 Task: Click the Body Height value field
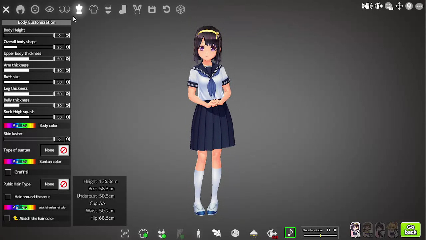point(59,35)
